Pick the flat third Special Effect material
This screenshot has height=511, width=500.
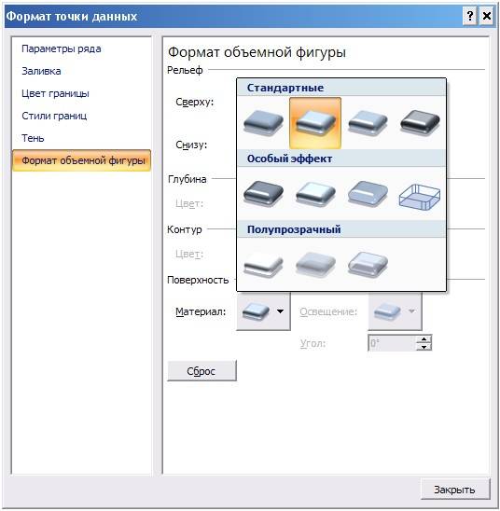(368, 194)
